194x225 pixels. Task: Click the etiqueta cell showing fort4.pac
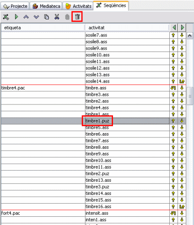pos(43,213)
